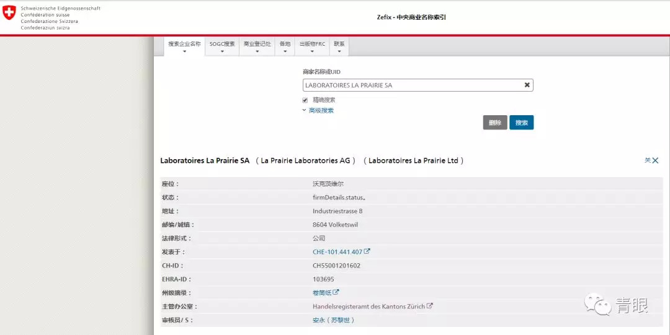Select the seat value 沃克茨维尔

328,184
